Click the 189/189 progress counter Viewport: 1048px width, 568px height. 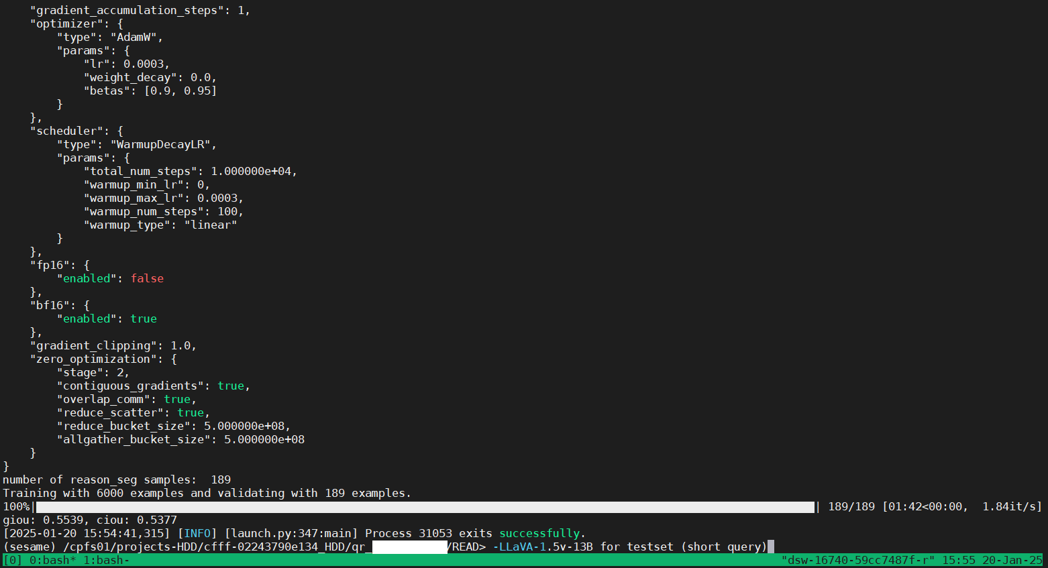tap(851, 506)
